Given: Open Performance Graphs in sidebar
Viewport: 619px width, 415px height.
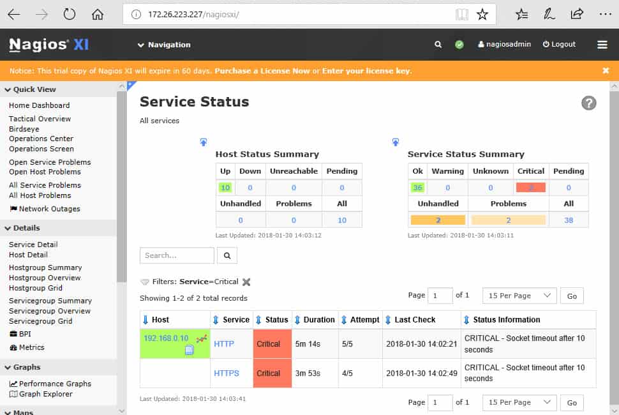Looking at the screenshot, I should 50,384.
